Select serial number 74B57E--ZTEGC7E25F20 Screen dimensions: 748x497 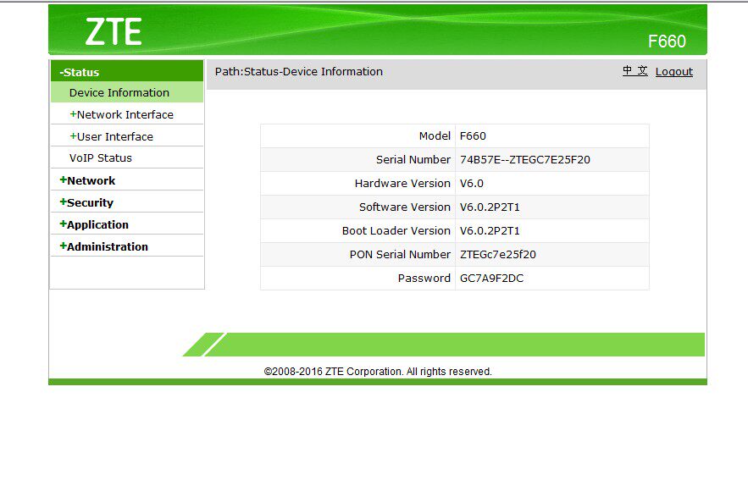click(x=524, y=159)
